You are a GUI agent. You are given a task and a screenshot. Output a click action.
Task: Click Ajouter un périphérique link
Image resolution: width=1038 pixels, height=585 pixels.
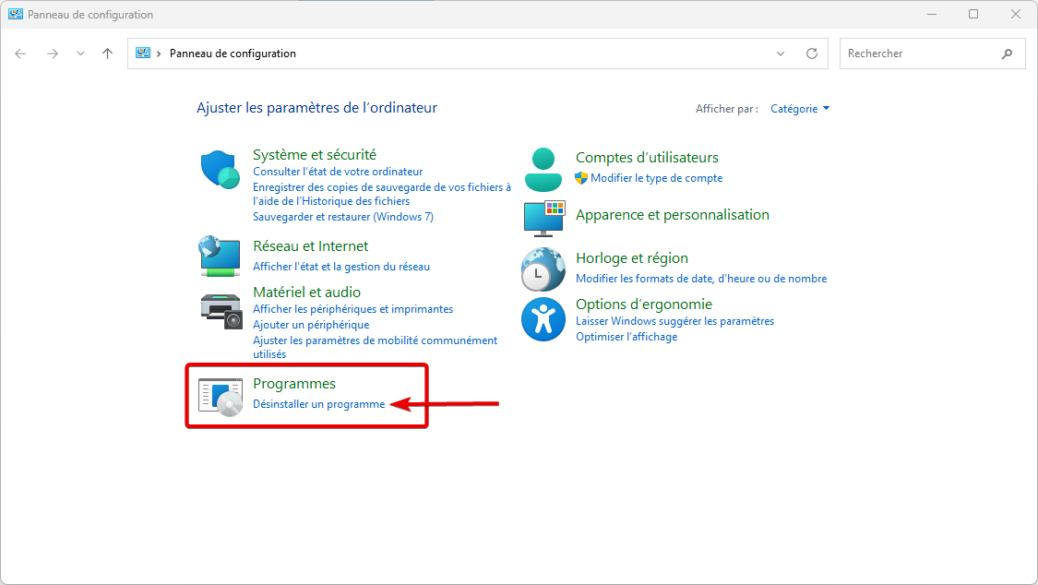point(311,325)
